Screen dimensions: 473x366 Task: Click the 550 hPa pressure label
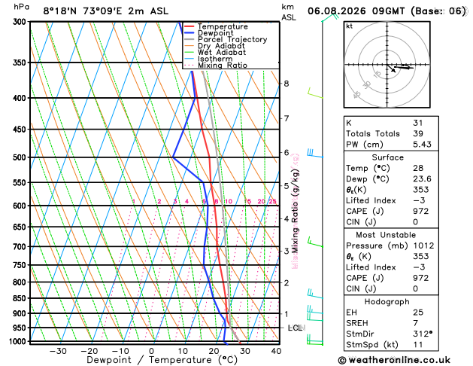click(21, 183)
